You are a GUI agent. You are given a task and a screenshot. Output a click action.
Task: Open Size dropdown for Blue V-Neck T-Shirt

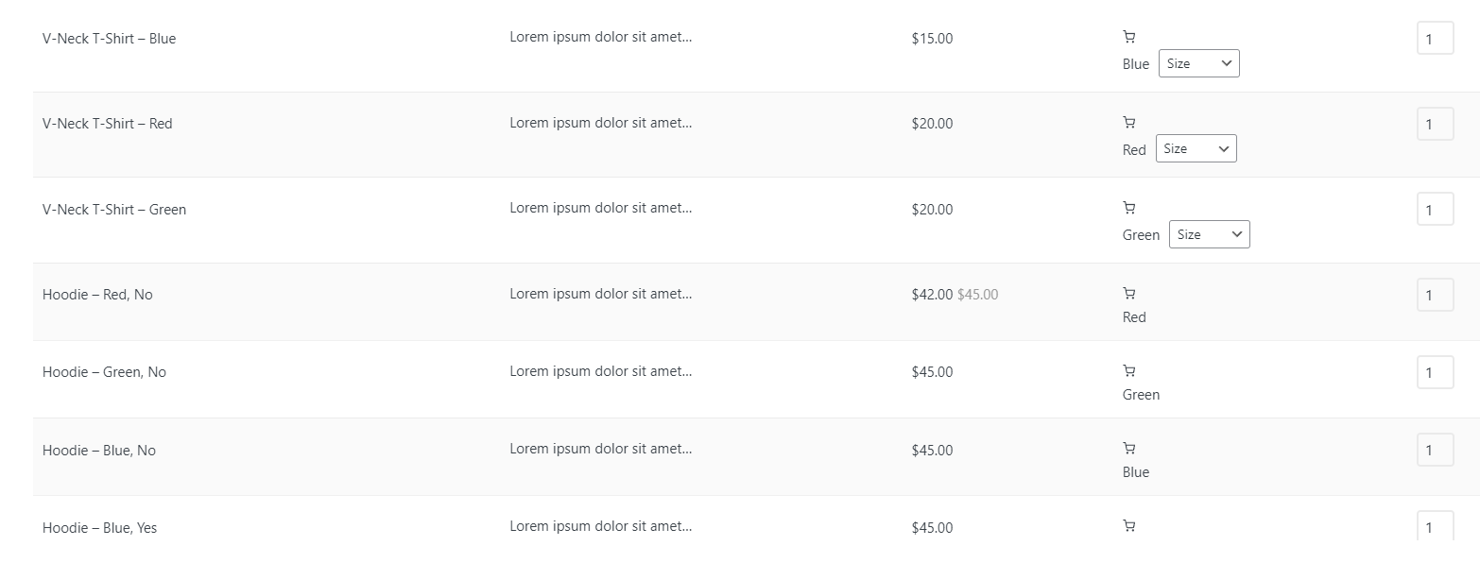click(x=1198, y=63)
